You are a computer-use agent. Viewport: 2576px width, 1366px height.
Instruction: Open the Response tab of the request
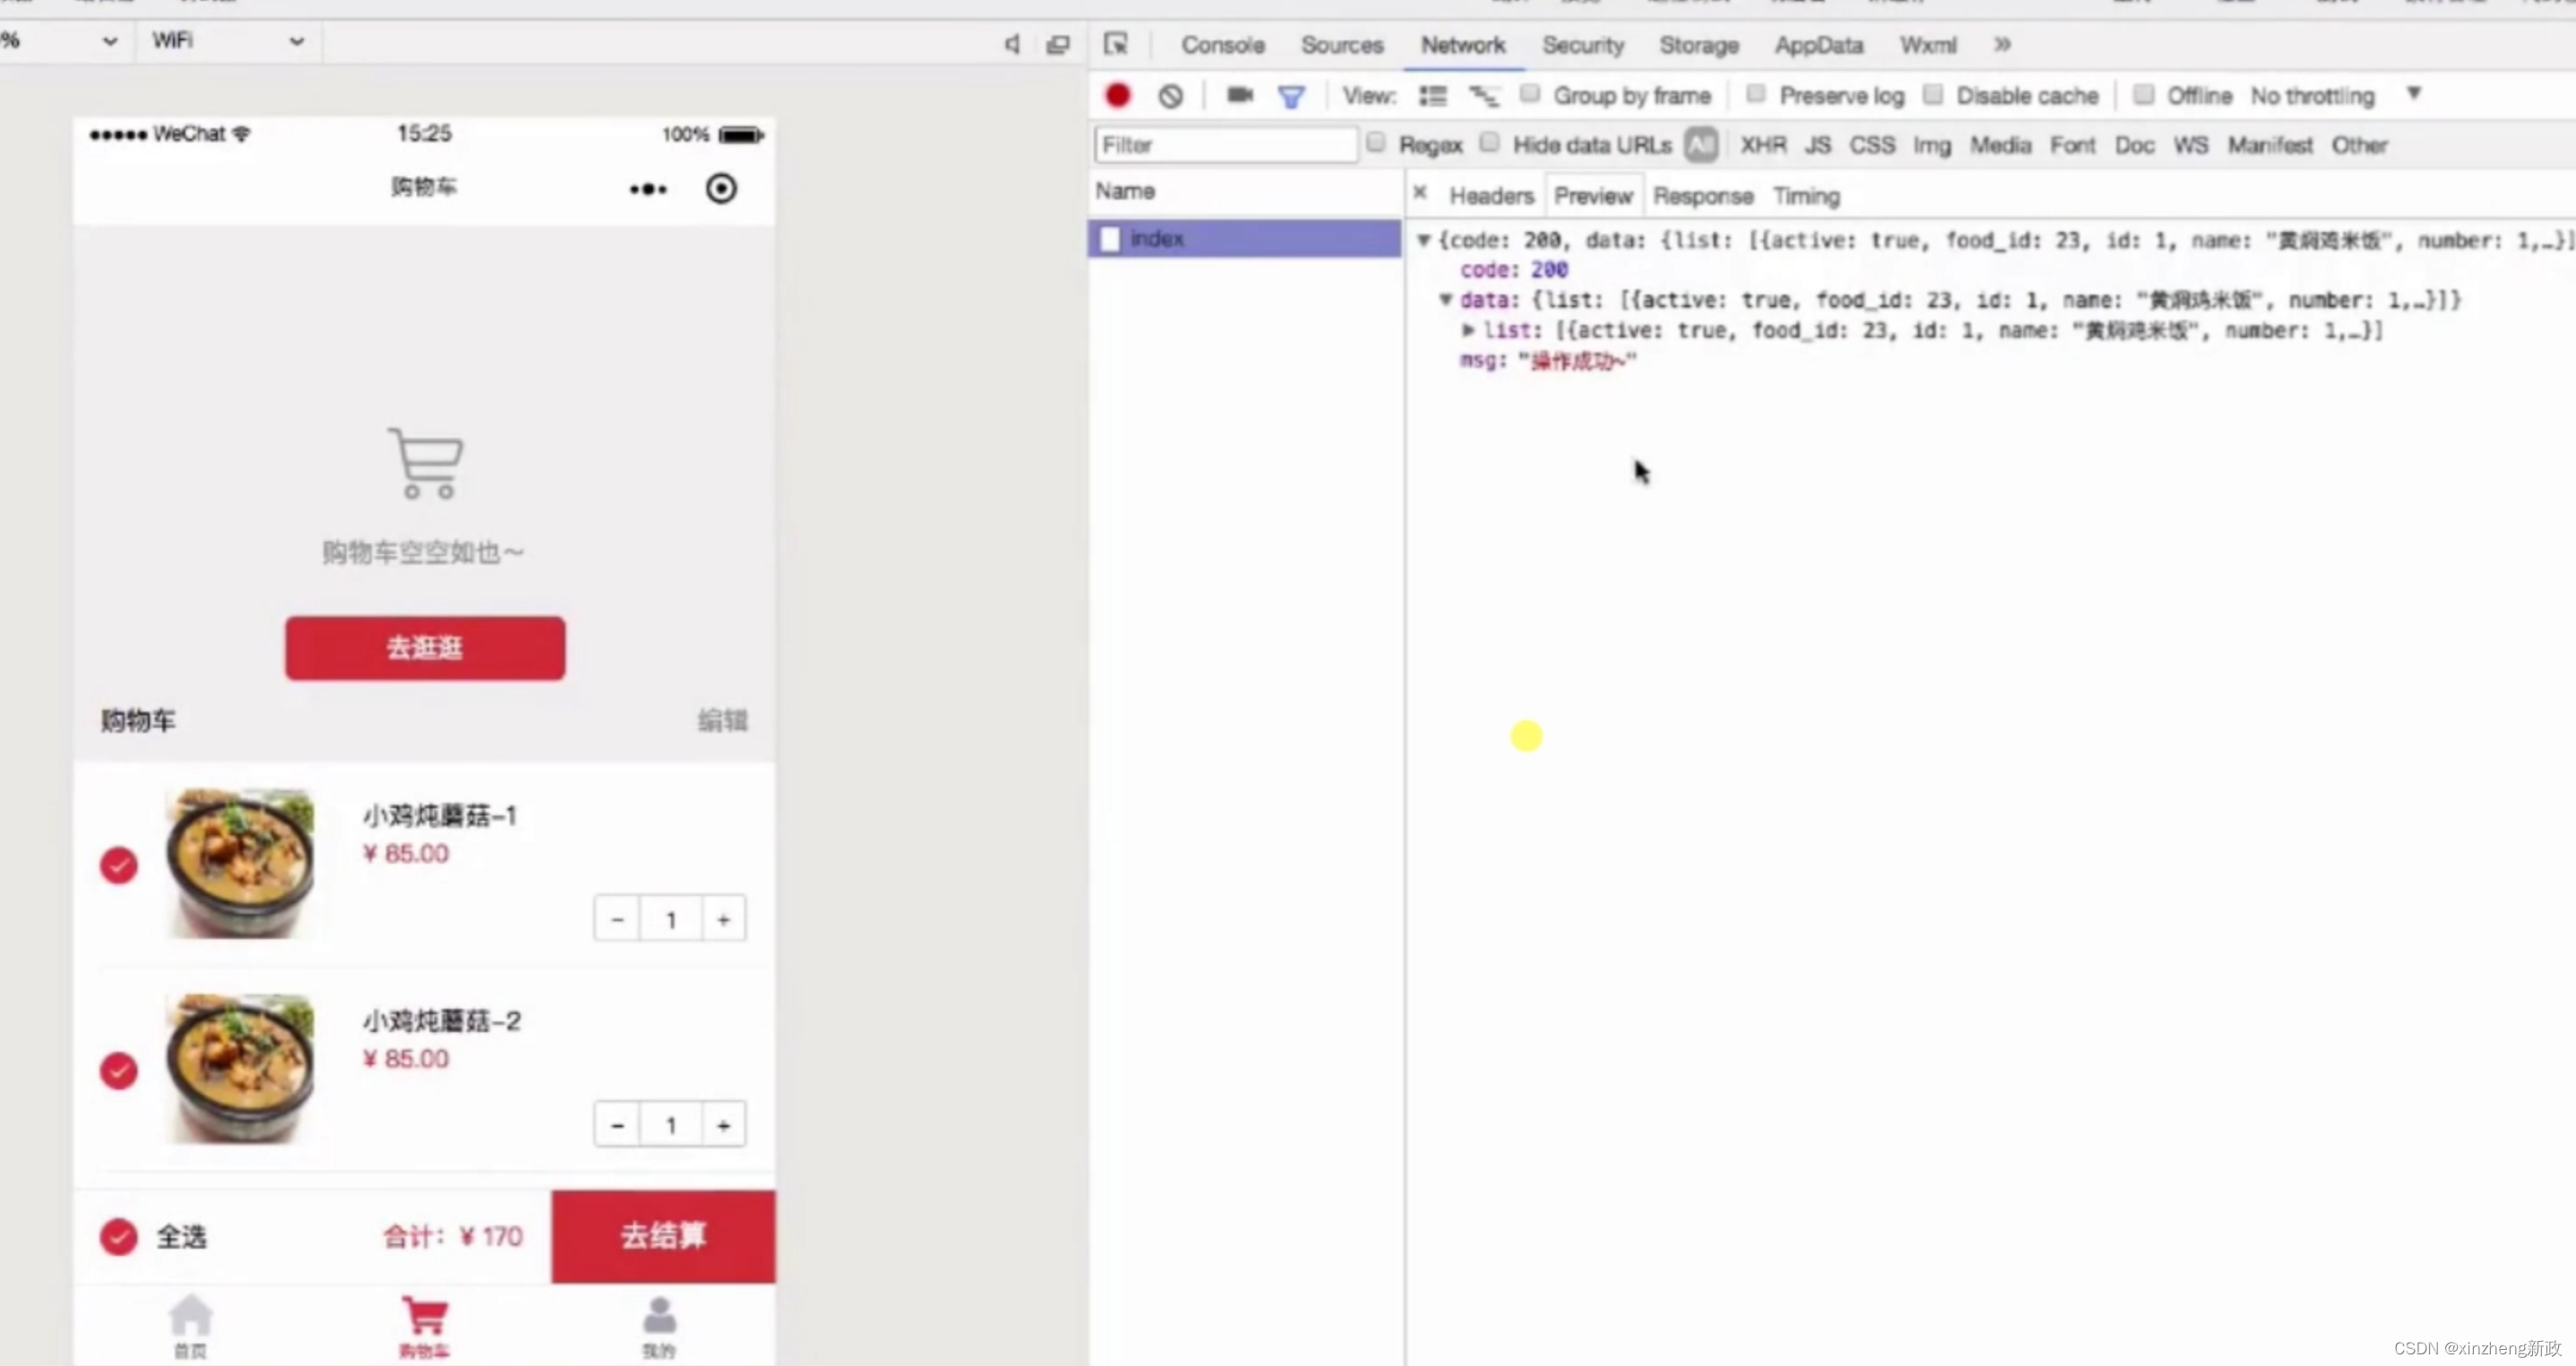(1703, 196)
